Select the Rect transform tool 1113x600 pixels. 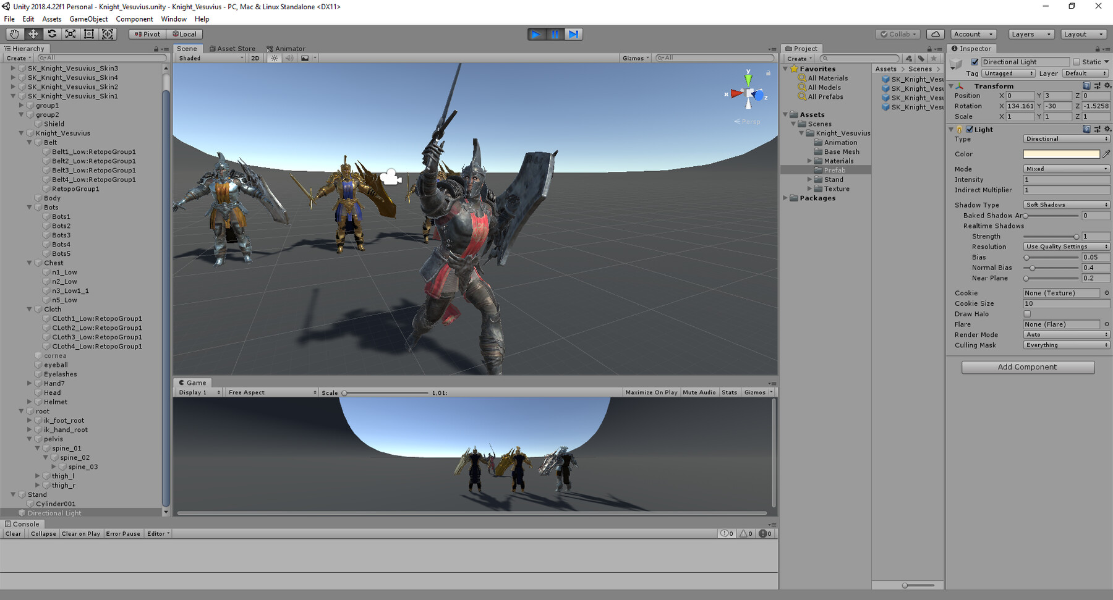point(89,34)
